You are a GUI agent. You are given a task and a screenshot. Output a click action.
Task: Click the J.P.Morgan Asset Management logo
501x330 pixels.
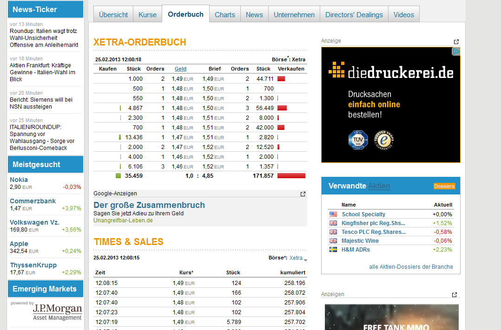click(x=58, y=312)
